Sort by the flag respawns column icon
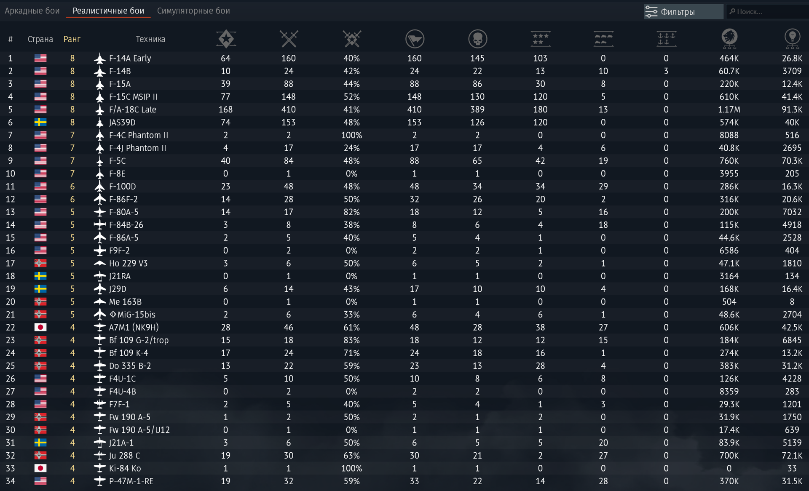 click(x=415, y=39)
